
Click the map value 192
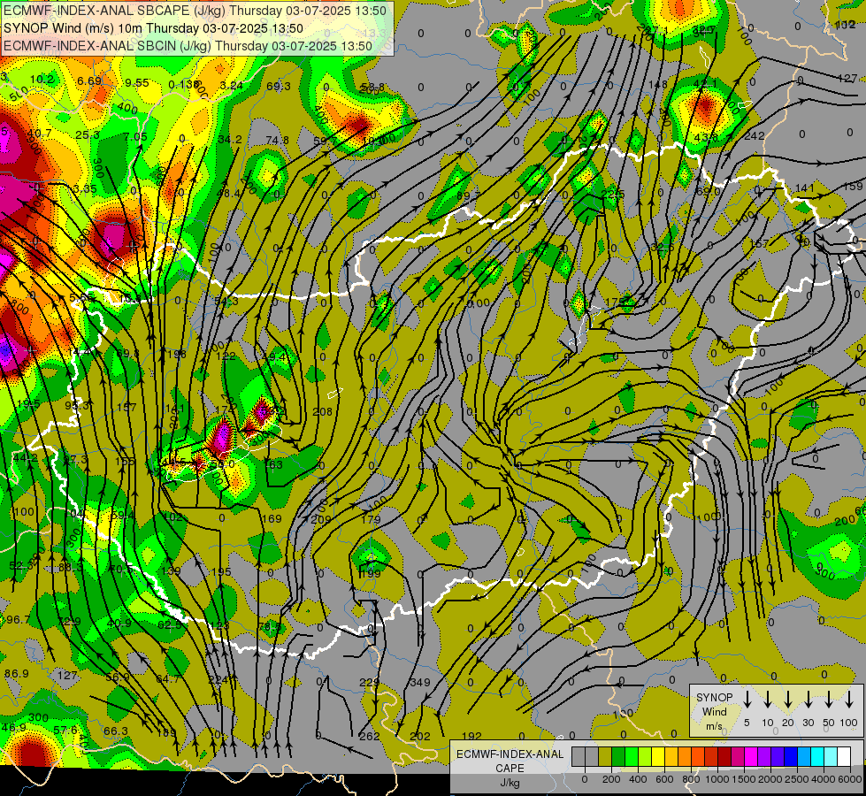click(471, 737)
